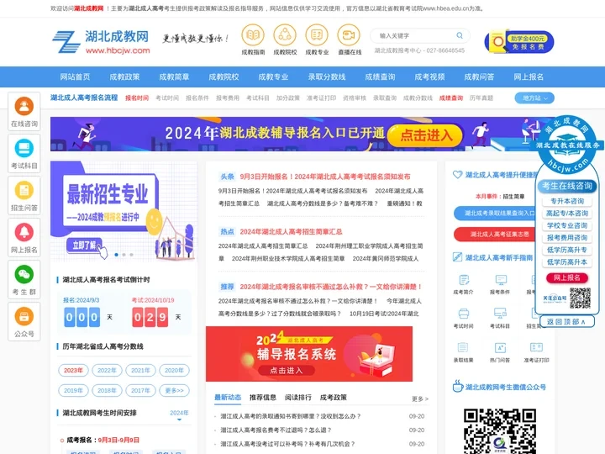This screenshot has height=454, width=605.
Task: Click the red 网上报名 floating button
Action: pos(567,277)
